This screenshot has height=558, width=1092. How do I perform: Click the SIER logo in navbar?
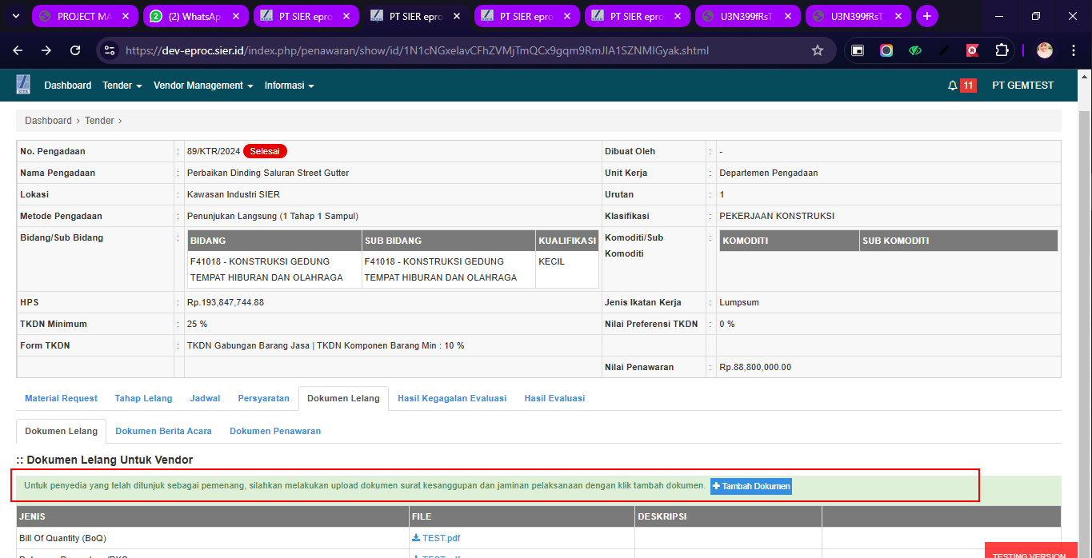(x=24, y=85)
